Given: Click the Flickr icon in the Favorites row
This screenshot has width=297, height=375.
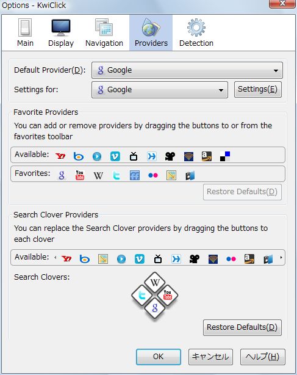Looking at the screenshot, I should [153, 175].
